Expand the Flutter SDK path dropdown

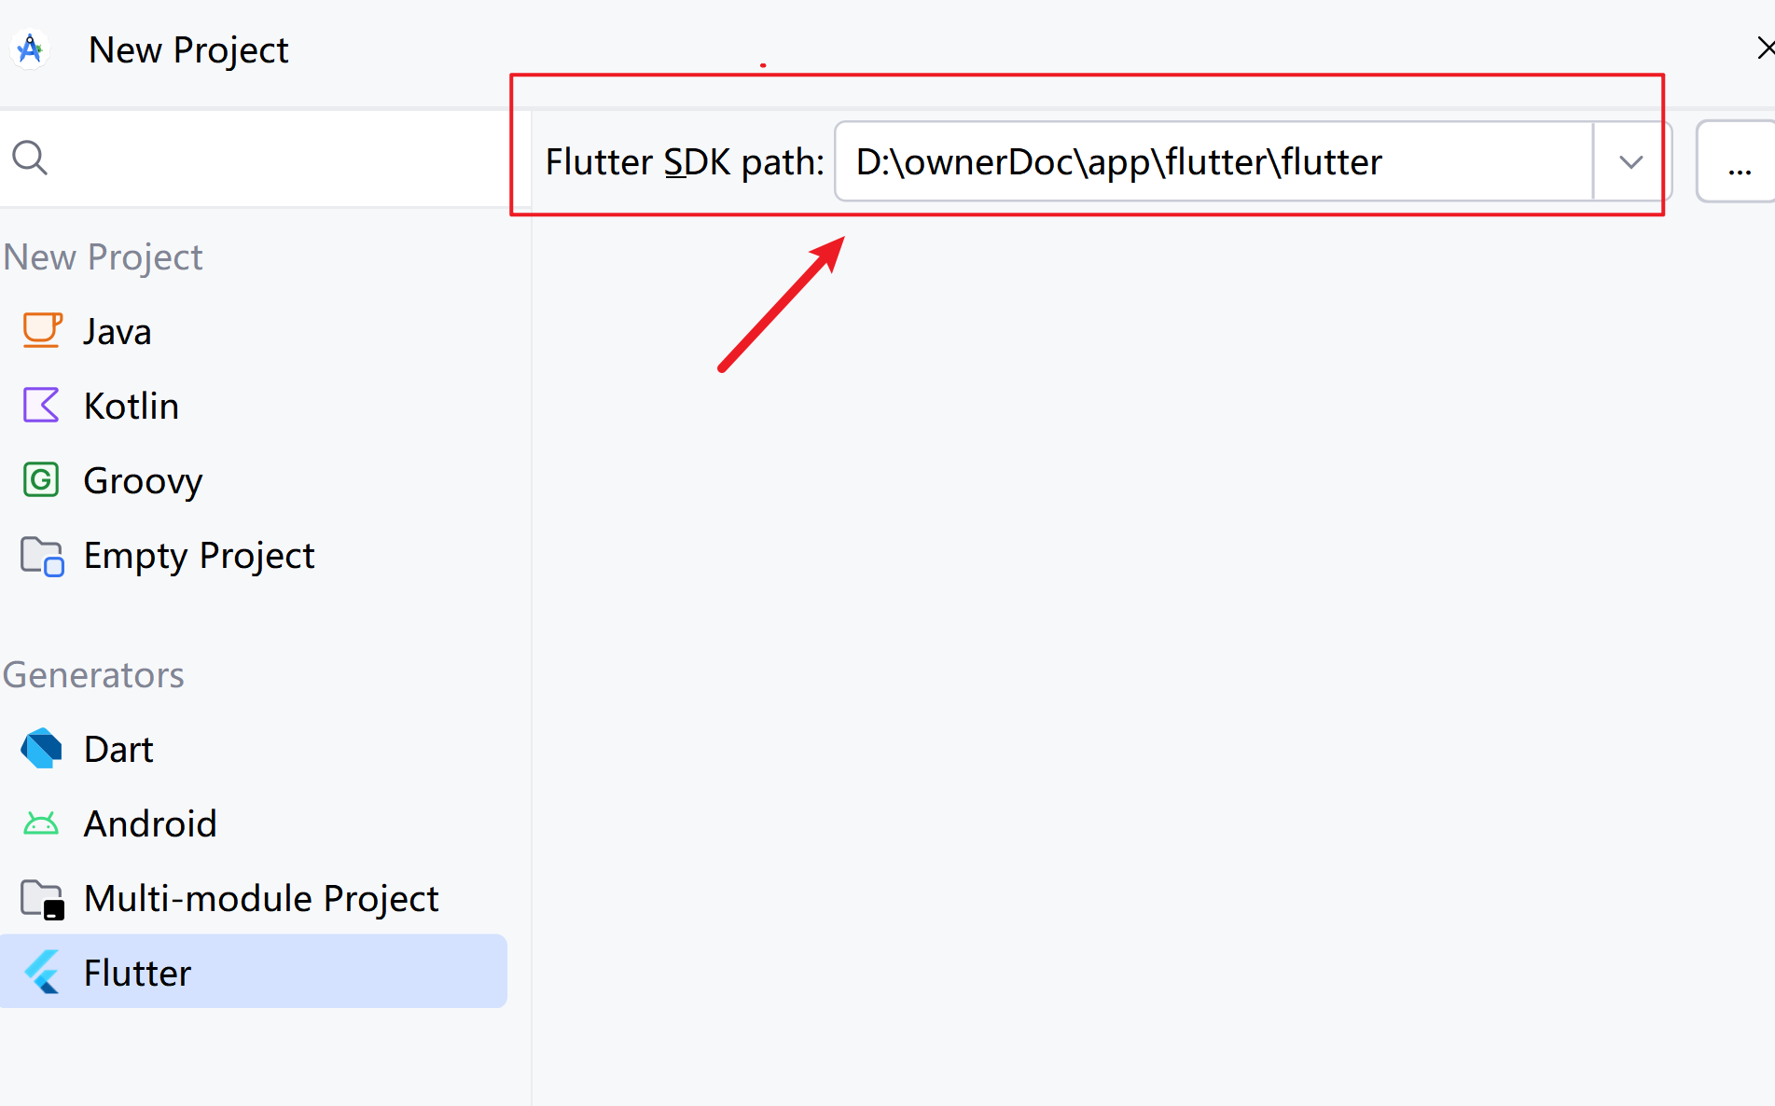1630,161
